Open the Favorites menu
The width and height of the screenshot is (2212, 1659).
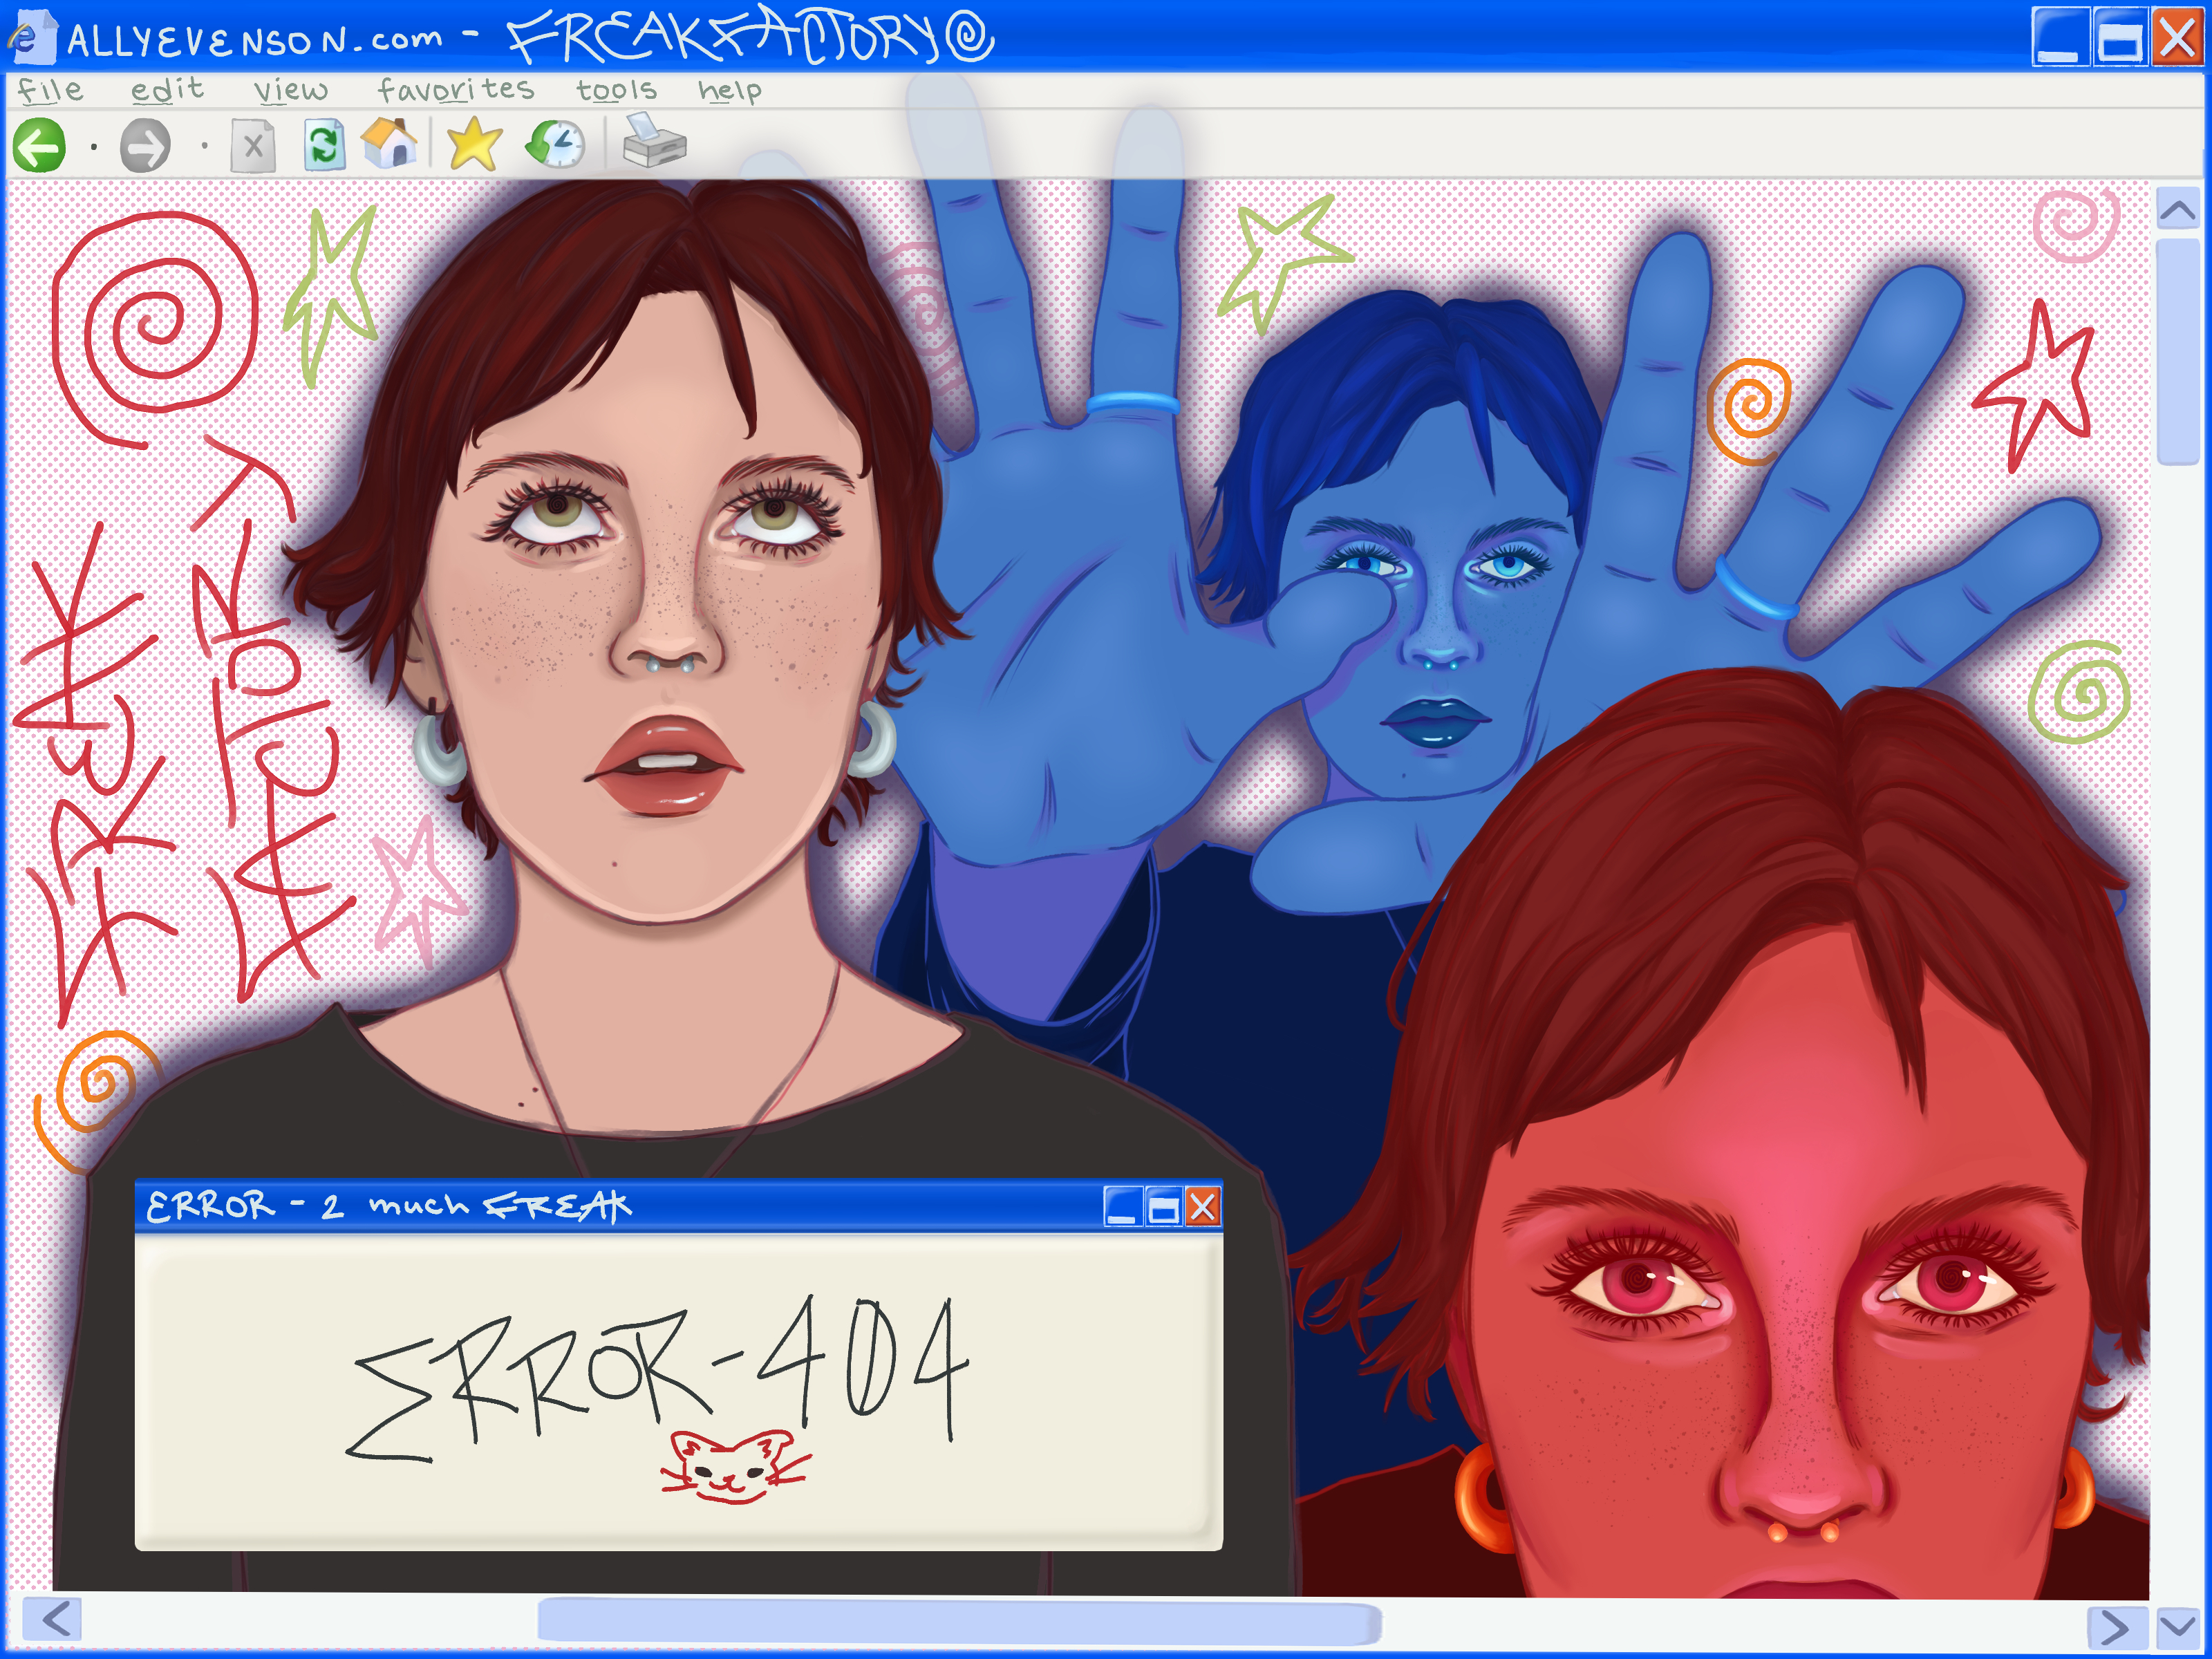[x=456, y=90]
